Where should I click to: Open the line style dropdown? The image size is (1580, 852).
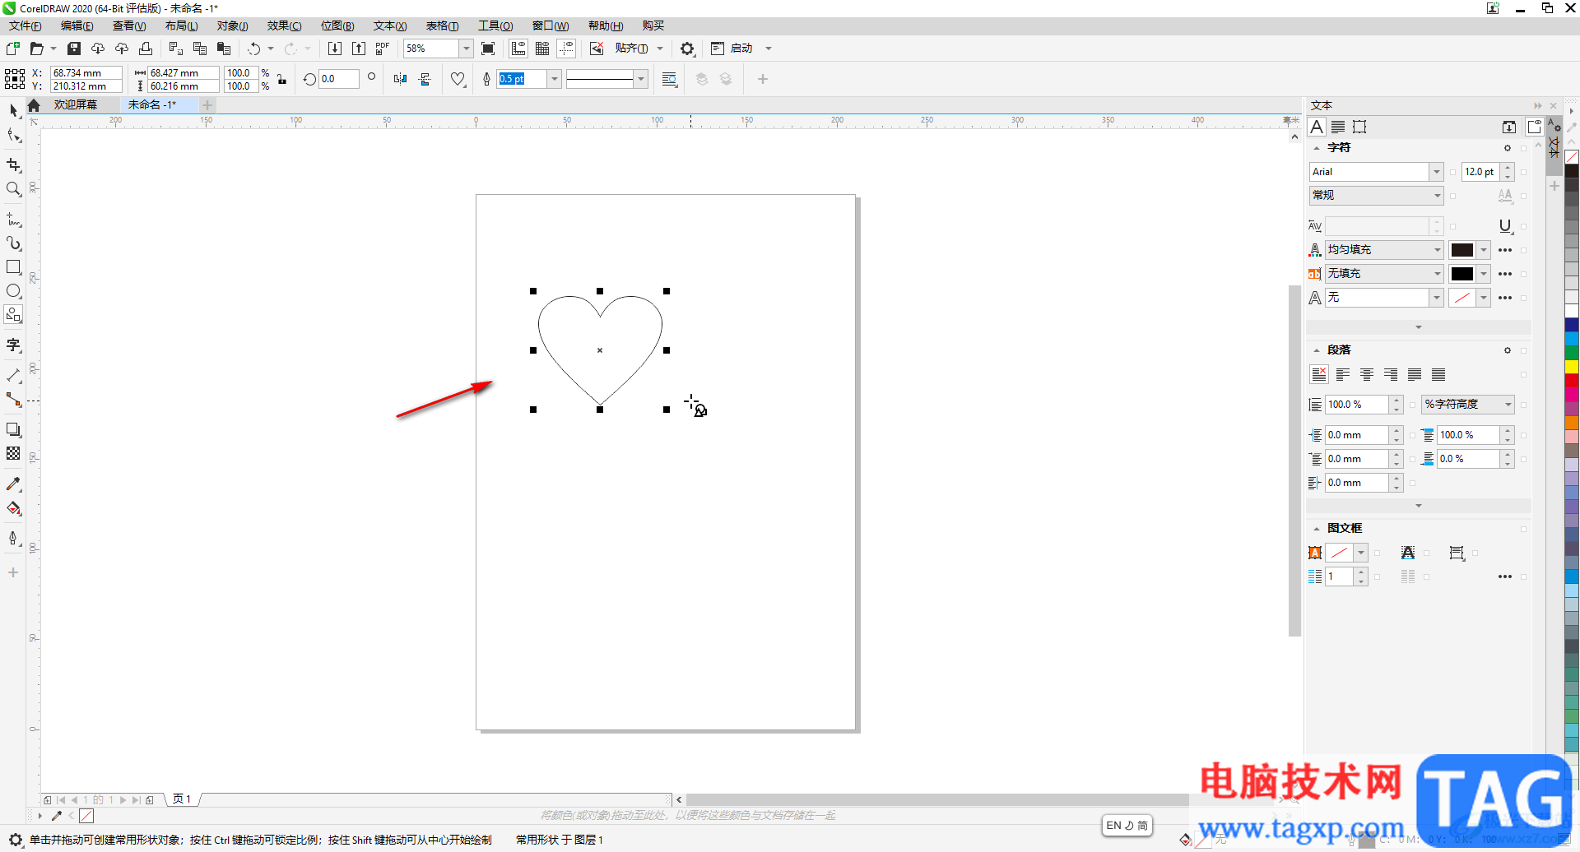tap(641, 79)
